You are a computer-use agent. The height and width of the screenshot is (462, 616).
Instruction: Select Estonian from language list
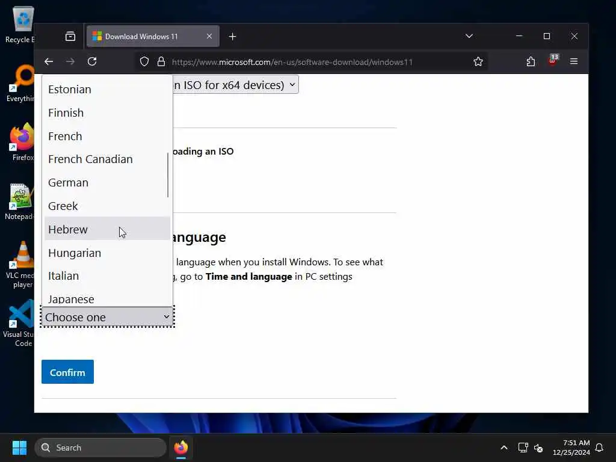click(107, 90)
